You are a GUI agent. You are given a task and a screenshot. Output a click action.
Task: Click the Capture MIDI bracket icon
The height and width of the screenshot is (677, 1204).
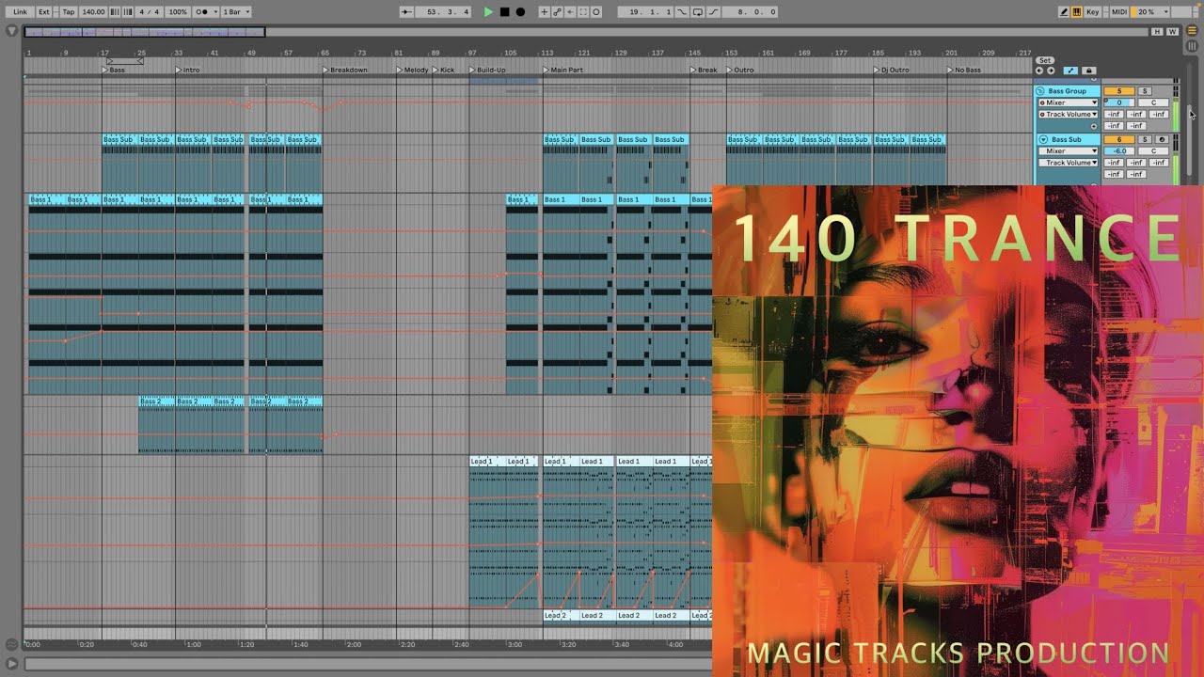[x=583, y=12]
